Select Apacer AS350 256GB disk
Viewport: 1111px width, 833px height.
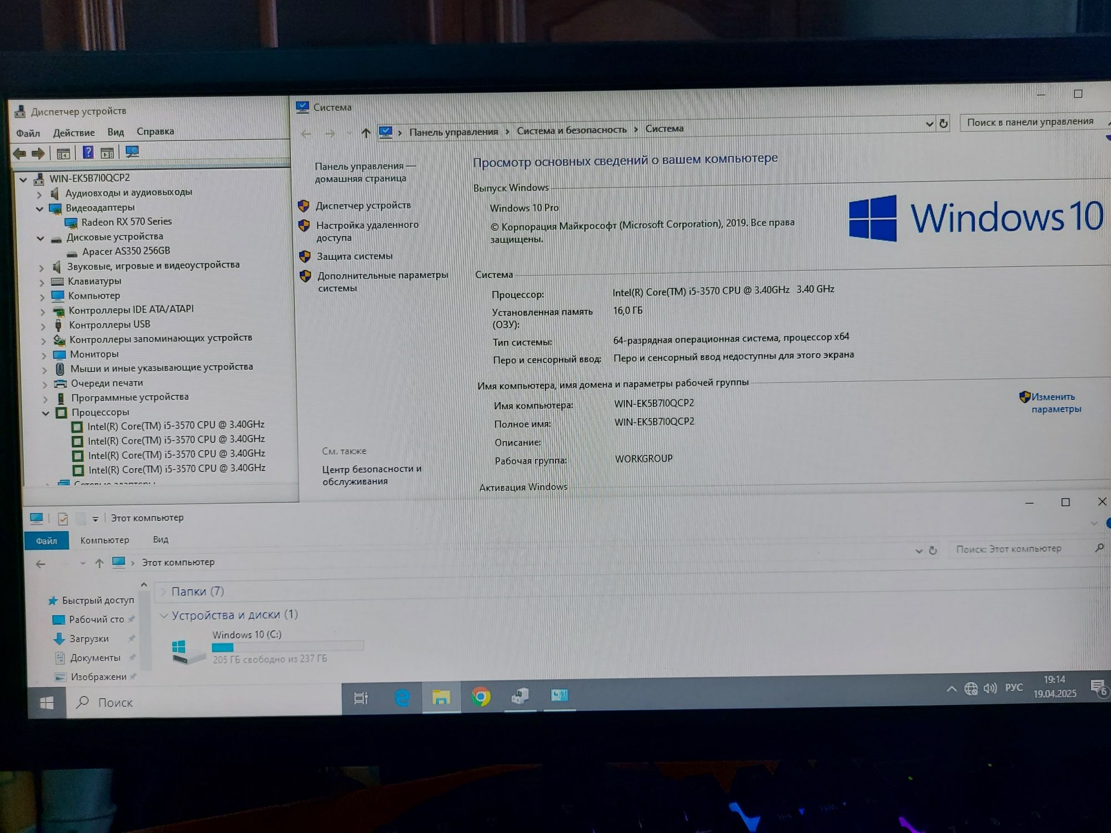tap(126, 251)
